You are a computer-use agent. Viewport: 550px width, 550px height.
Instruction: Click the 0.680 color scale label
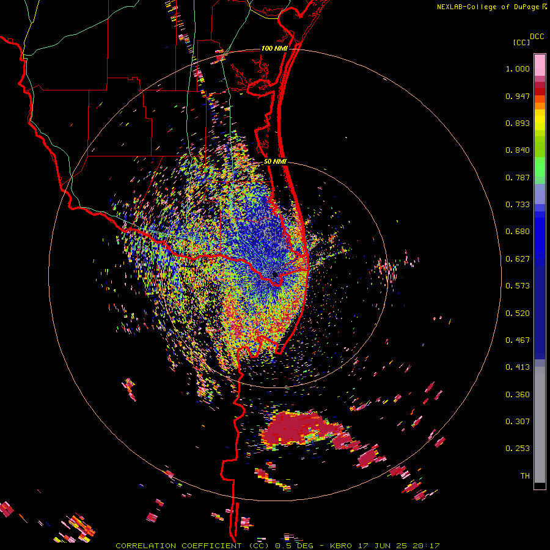point(518,232)
